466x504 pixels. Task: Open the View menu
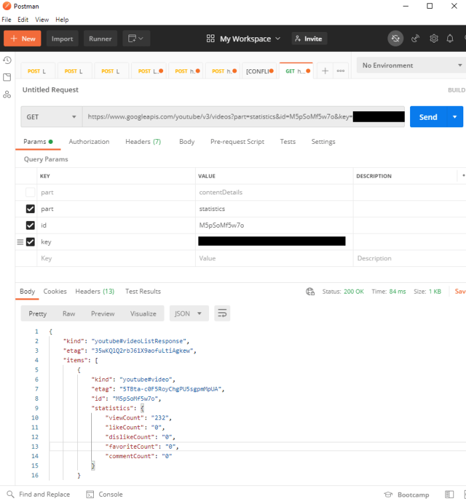[x=42, y=20]
